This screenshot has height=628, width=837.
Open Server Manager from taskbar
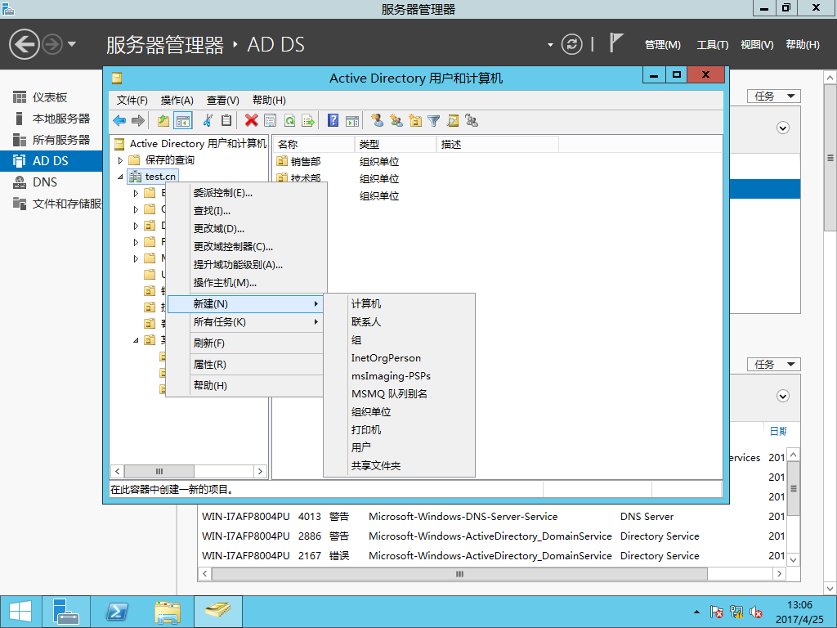click(66, 612)
